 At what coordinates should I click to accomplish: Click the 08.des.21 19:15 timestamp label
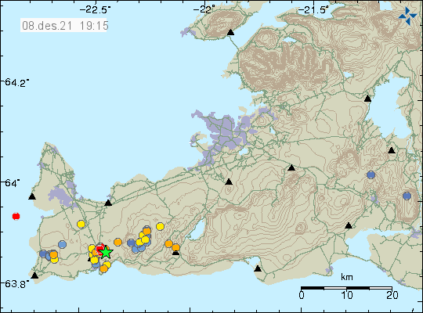tap(63, 26)
